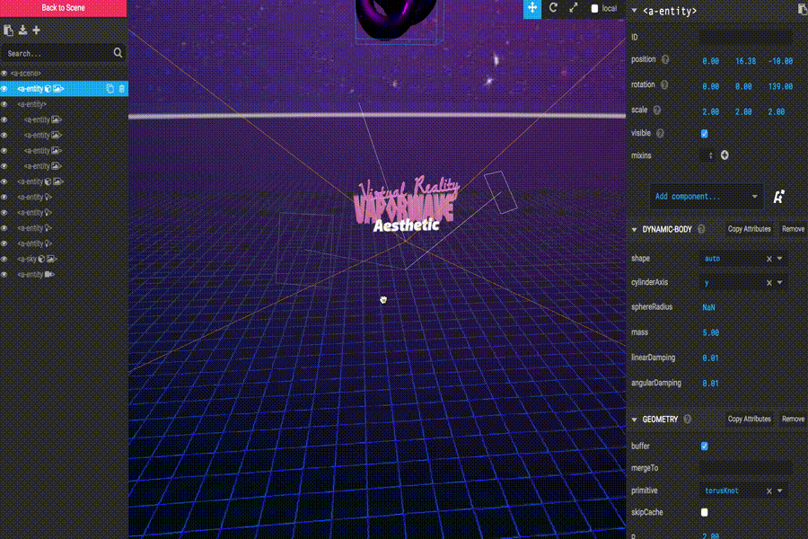Activate the scale gizmo tool
Screen dimensions: 808x539
tap(573, 8)
